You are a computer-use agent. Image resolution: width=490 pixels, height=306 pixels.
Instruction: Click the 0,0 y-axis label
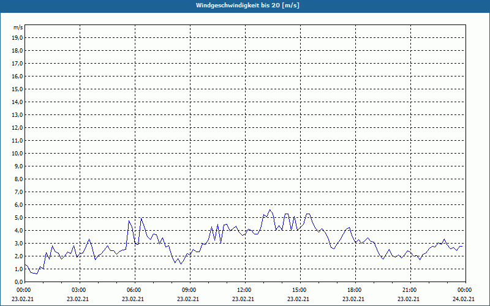(19, 282)
